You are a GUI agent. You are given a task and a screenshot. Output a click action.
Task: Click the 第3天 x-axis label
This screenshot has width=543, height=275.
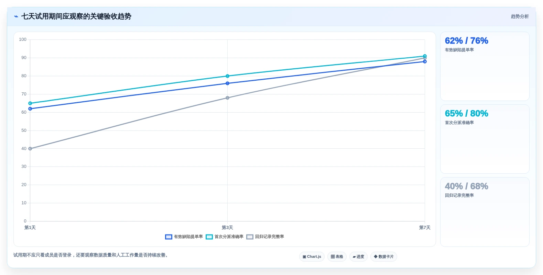[227, 228]
